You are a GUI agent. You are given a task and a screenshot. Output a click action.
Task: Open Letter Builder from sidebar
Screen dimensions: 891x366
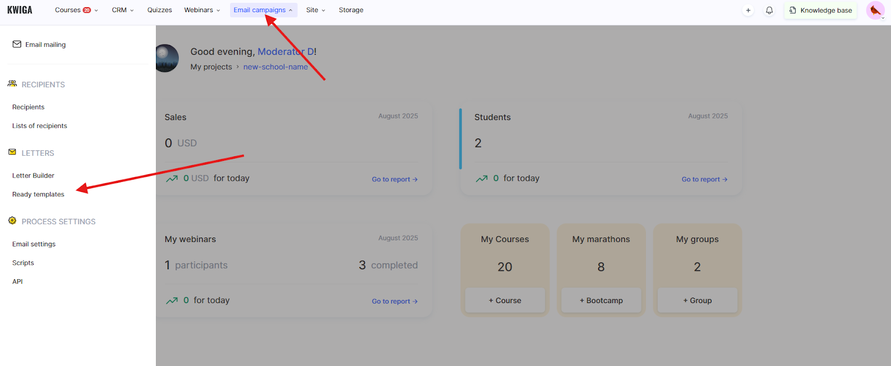point(33,175)
